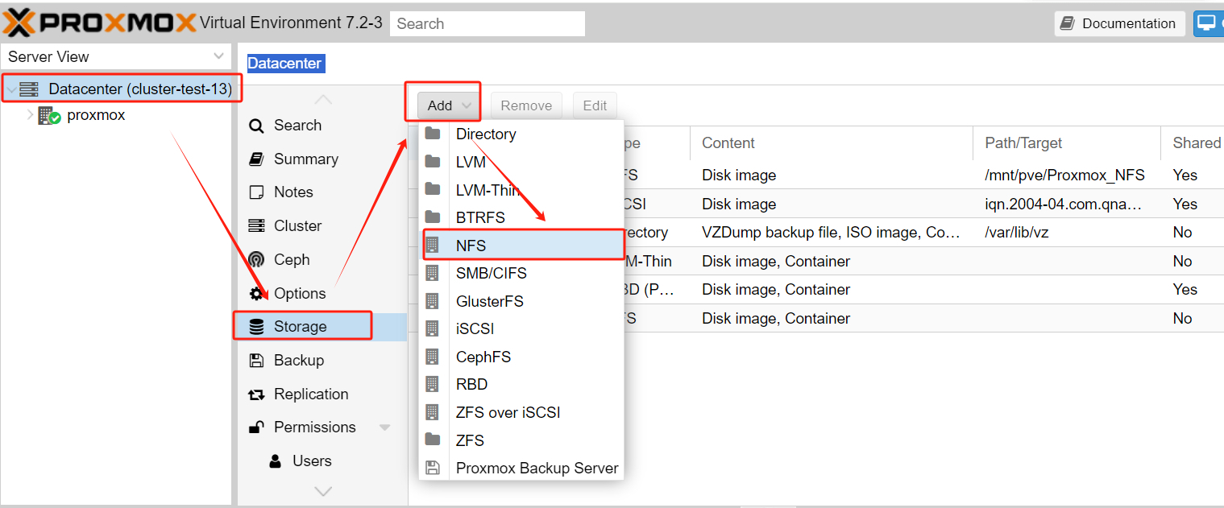Click the Replication arrows icon
The height and width of the screenshot is (508, 1224).
pos(256,394)
